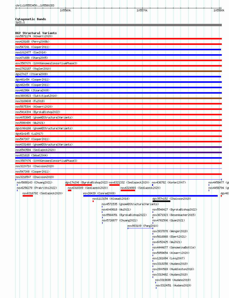Click the red bar under nsv6316792 (Sedlazeck2020)
This screenshot has width=229, height=298.
[28, 196]
